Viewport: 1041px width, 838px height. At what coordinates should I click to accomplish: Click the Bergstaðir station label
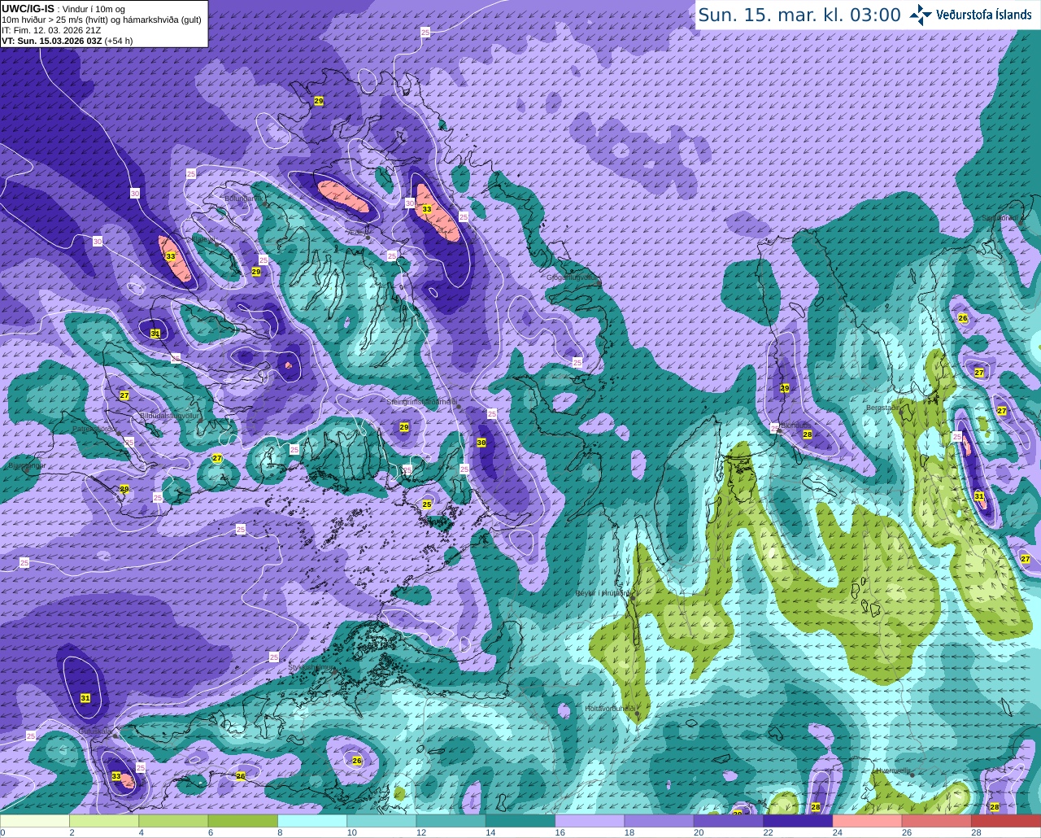point(882,408)
